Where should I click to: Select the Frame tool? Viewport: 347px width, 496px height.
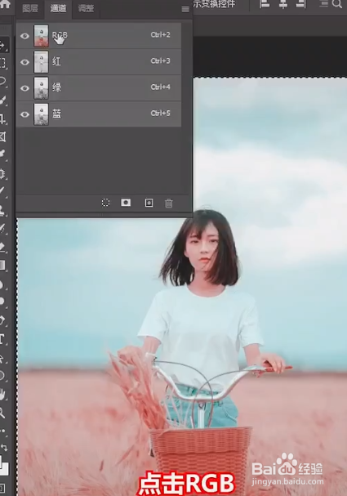[2, 136]
